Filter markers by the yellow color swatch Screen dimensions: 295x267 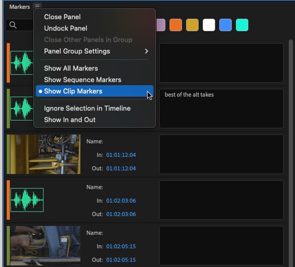(192, 25)
